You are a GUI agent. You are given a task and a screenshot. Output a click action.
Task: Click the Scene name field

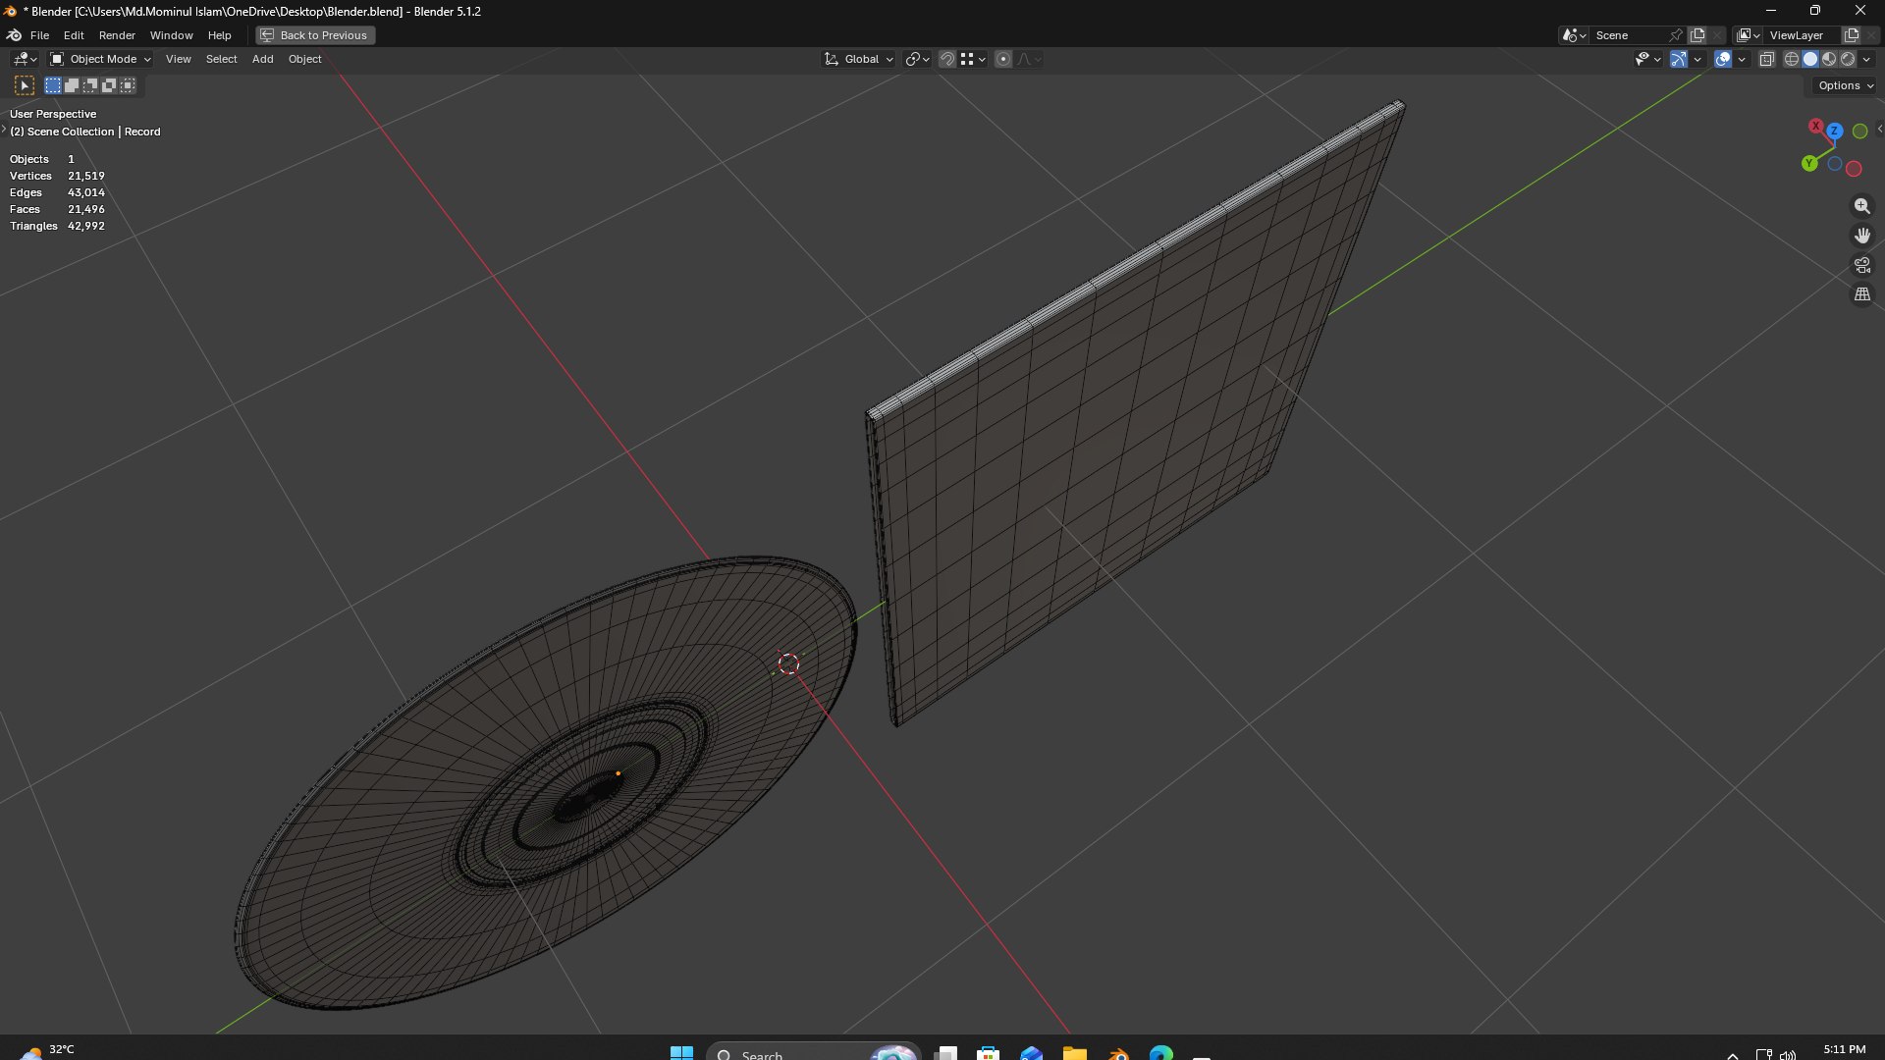pos(1628,35)
